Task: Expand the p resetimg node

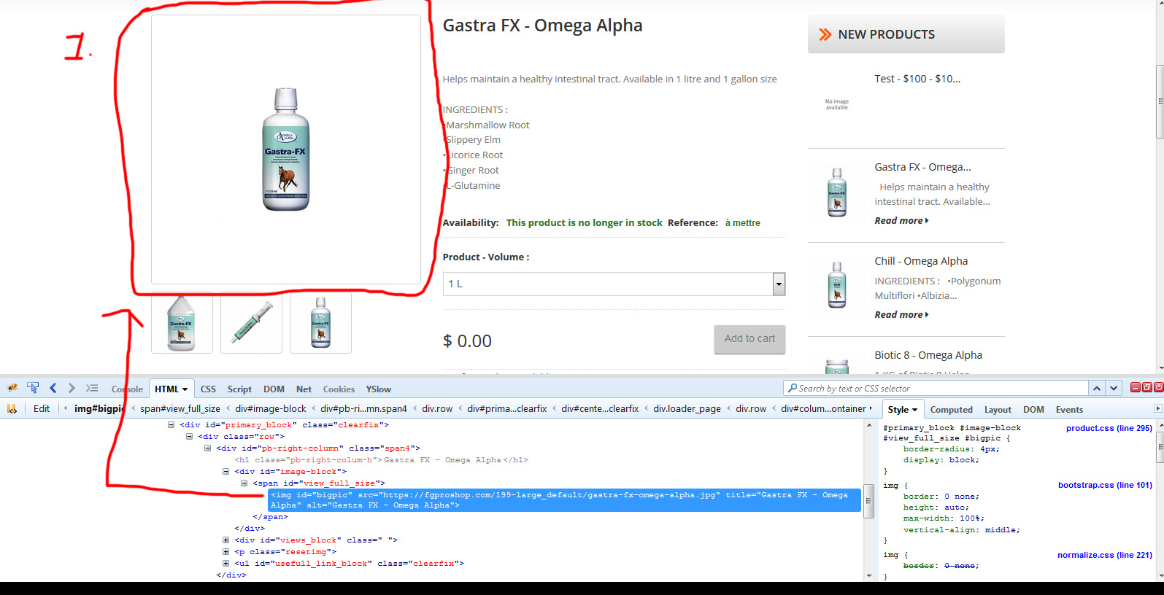Action: [x=226, y=552]
